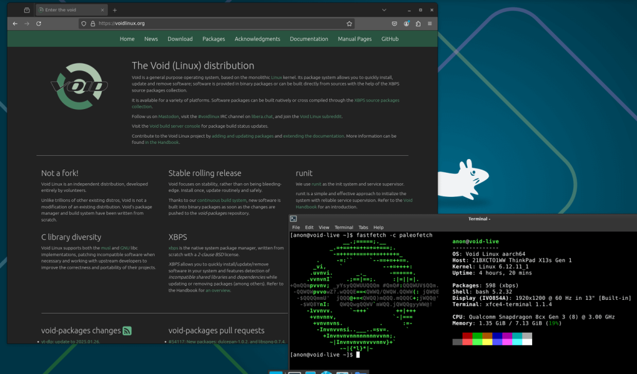This screenshot has height=374, width=637.
Task: Click the 'Memory: 1.35 GiB' terminal line
Action: (506, 324)
